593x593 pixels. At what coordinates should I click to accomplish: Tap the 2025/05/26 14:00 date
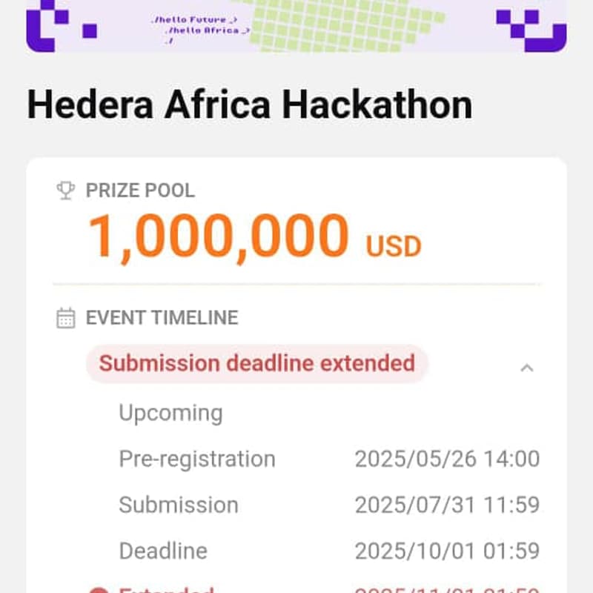(447, 459)
